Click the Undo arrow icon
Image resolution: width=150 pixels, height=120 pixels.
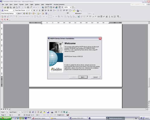(34, 7)
